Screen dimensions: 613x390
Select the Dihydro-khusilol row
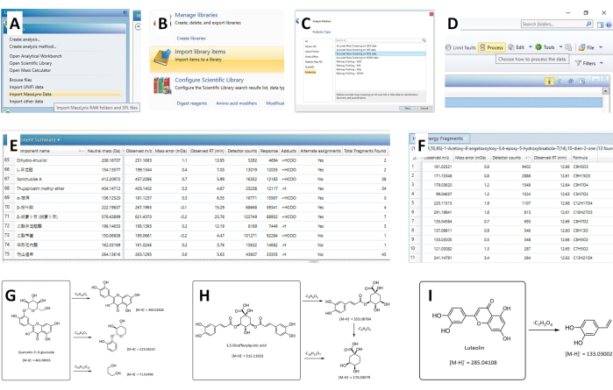coord(196,160)
